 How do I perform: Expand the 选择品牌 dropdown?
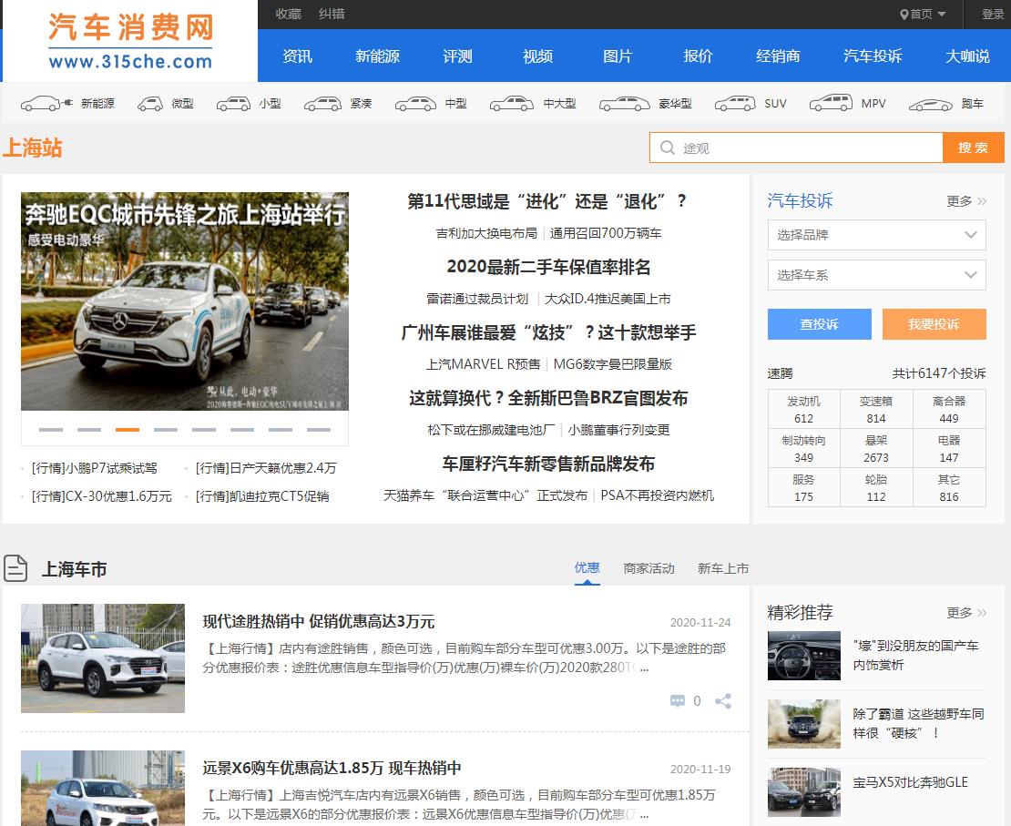(877, 235)
